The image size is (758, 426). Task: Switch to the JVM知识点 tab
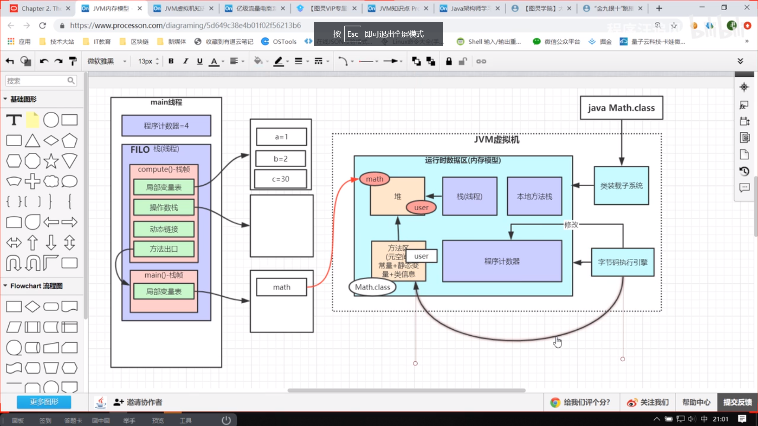click(398, 8)
